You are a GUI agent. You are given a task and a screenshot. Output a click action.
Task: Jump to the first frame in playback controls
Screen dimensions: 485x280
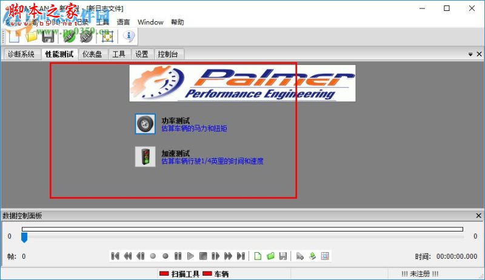[115, 256]
